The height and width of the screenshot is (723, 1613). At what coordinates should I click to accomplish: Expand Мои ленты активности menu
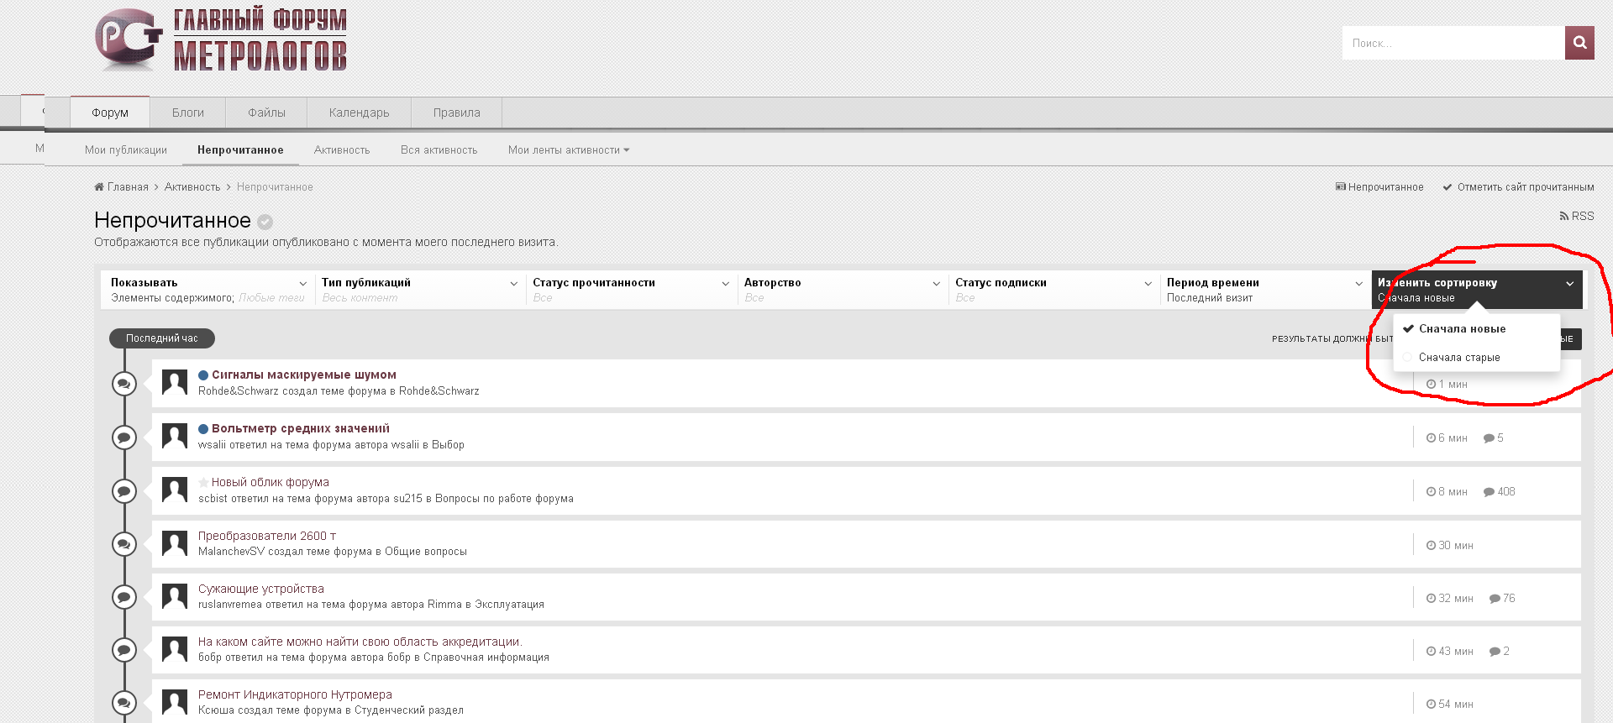(569, 150)
